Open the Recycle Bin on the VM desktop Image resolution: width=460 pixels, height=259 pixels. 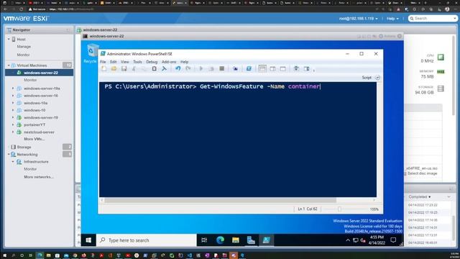[x=92, y=53]
